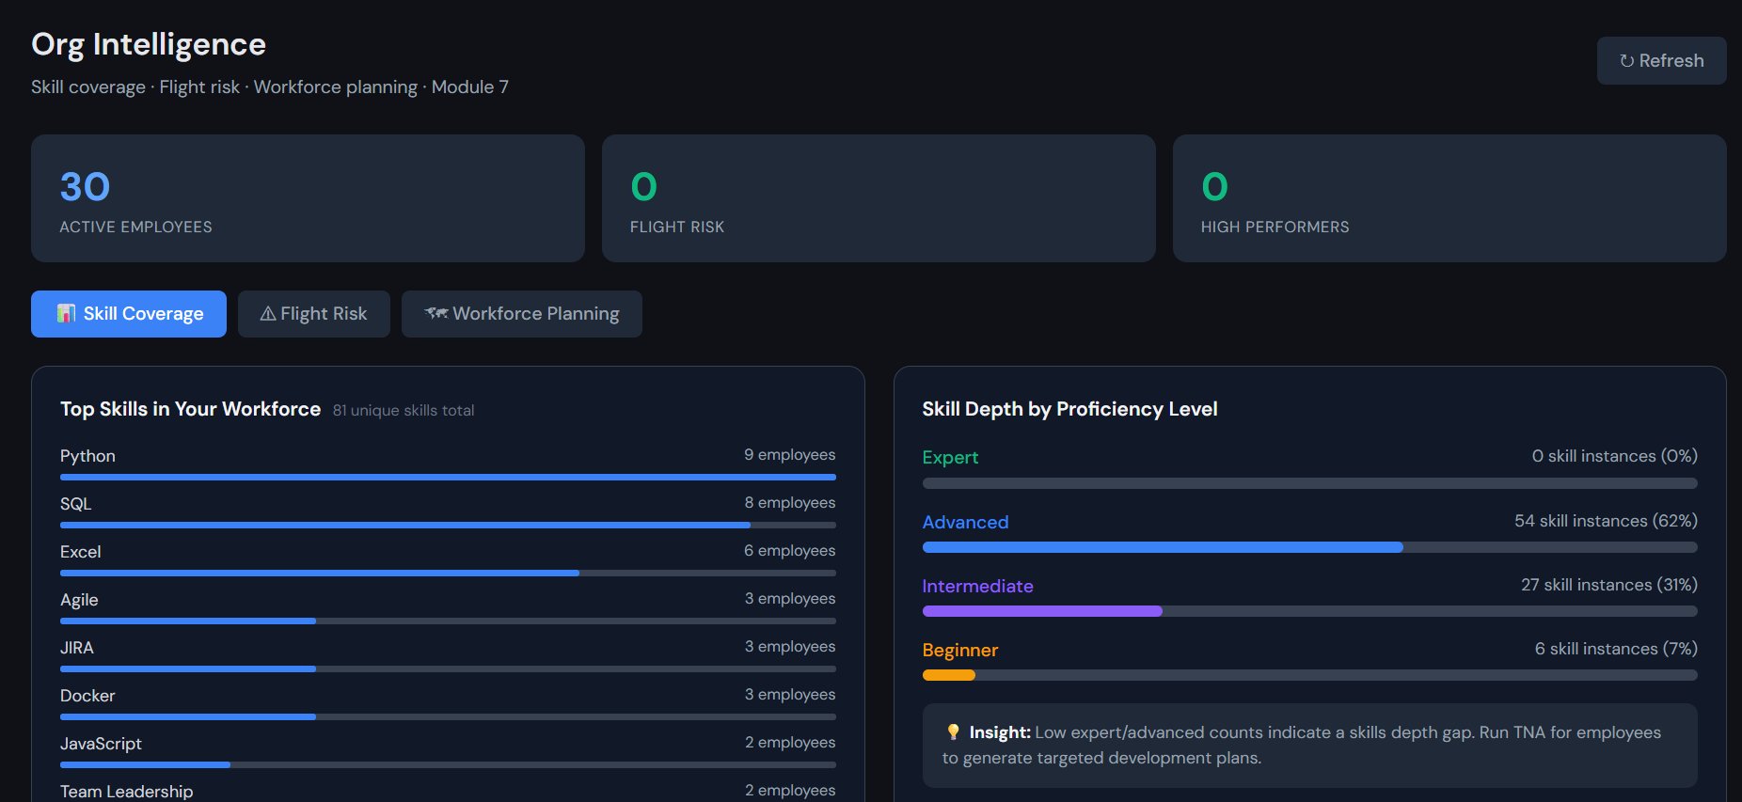This screenshot has height=802, width=1742.
Task: Click '27 skill instances (31%)' text
Action: pyautogui.click(x=1609, y=585)
